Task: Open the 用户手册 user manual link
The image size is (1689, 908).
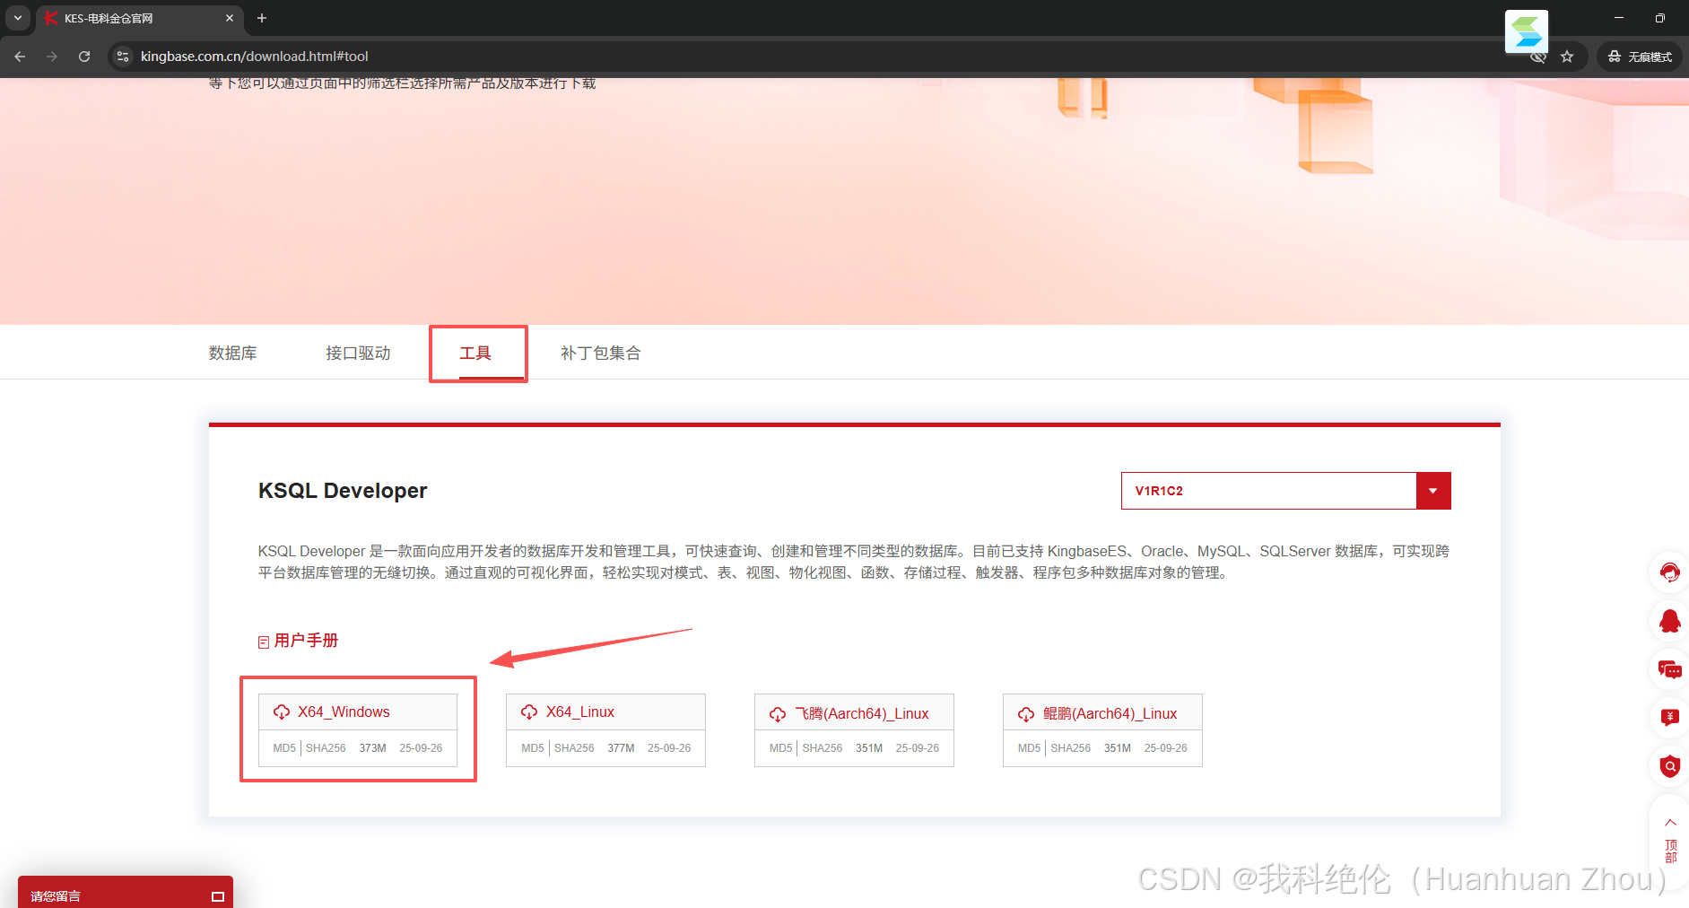Action: pos(306,641)
